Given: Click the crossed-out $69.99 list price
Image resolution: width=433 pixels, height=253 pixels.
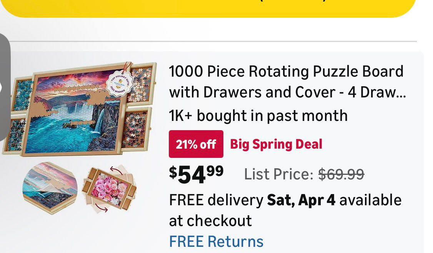Looking at the screenshot, I should click(x=341, y=175).
